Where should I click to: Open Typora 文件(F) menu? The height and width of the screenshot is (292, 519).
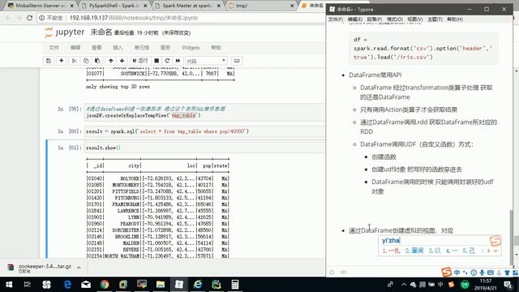[x=336, y=19]
